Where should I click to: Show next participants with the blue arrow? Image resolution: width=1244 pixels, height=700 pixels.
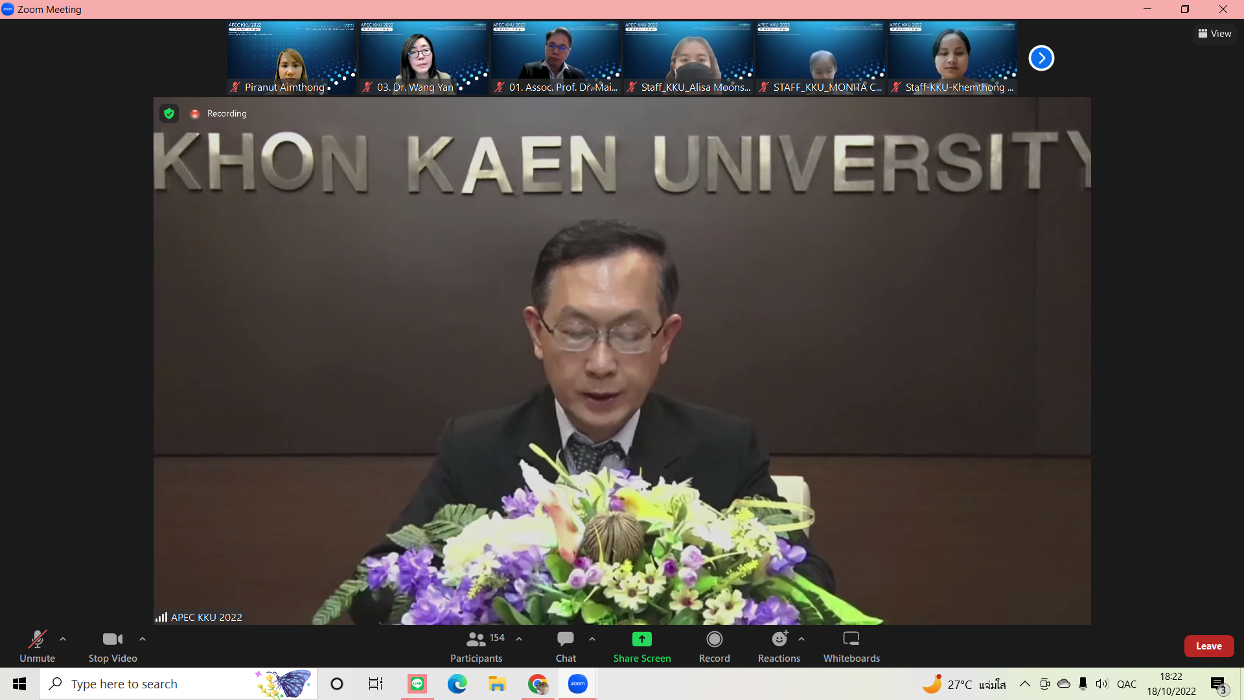pos(1041,58)
